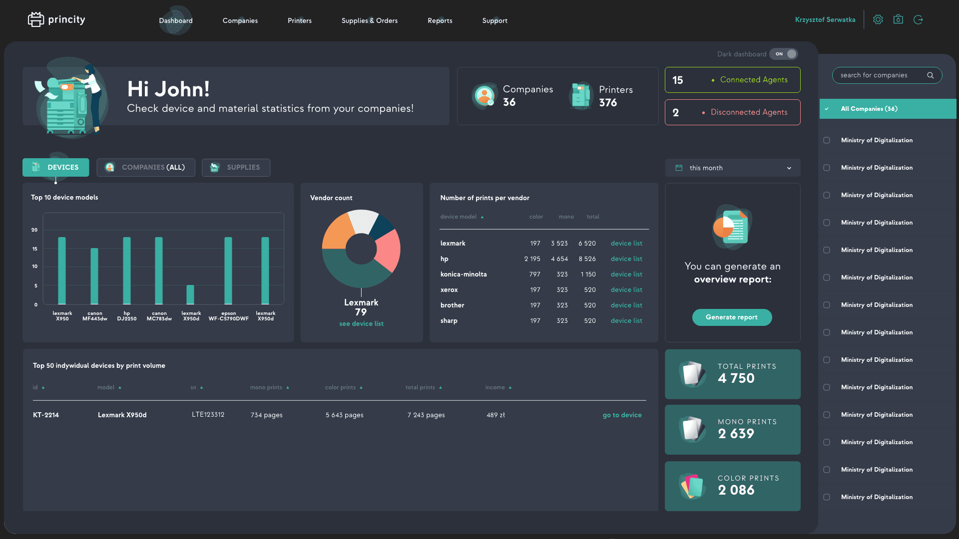This screenshot has width=959, height=539.
Task: Click the Companies avatar icon in summary card
Action: (x=484, y=96)
